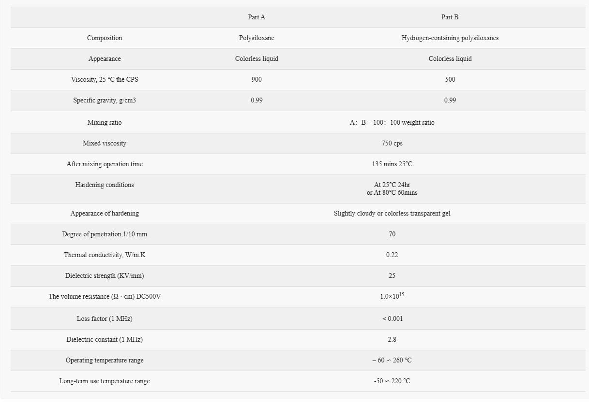Select the volume resistance 1.0×10^15 value
Screen dimensions: 589x404
392,296
